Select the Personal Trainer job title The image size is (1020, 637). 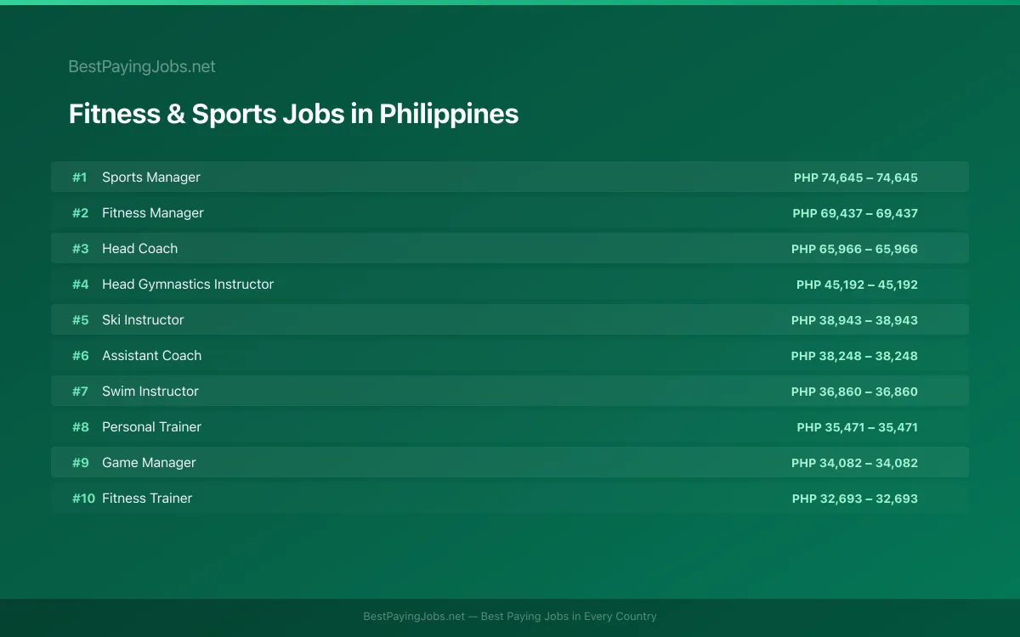point(152,427)
